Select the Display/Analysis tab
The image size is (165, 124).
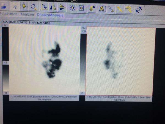(50, 15)
